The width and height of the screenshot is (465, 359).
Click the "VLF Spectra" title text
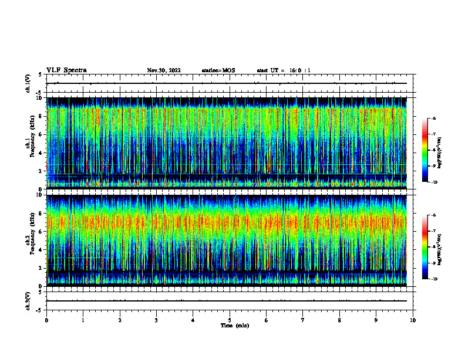[66, 70]
